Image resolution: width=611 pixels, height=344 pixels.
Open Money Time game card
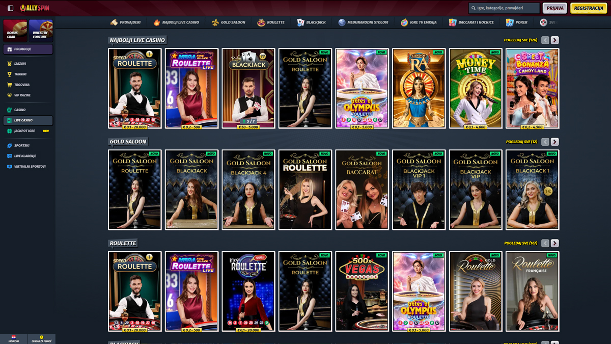(x=476, y=88)
